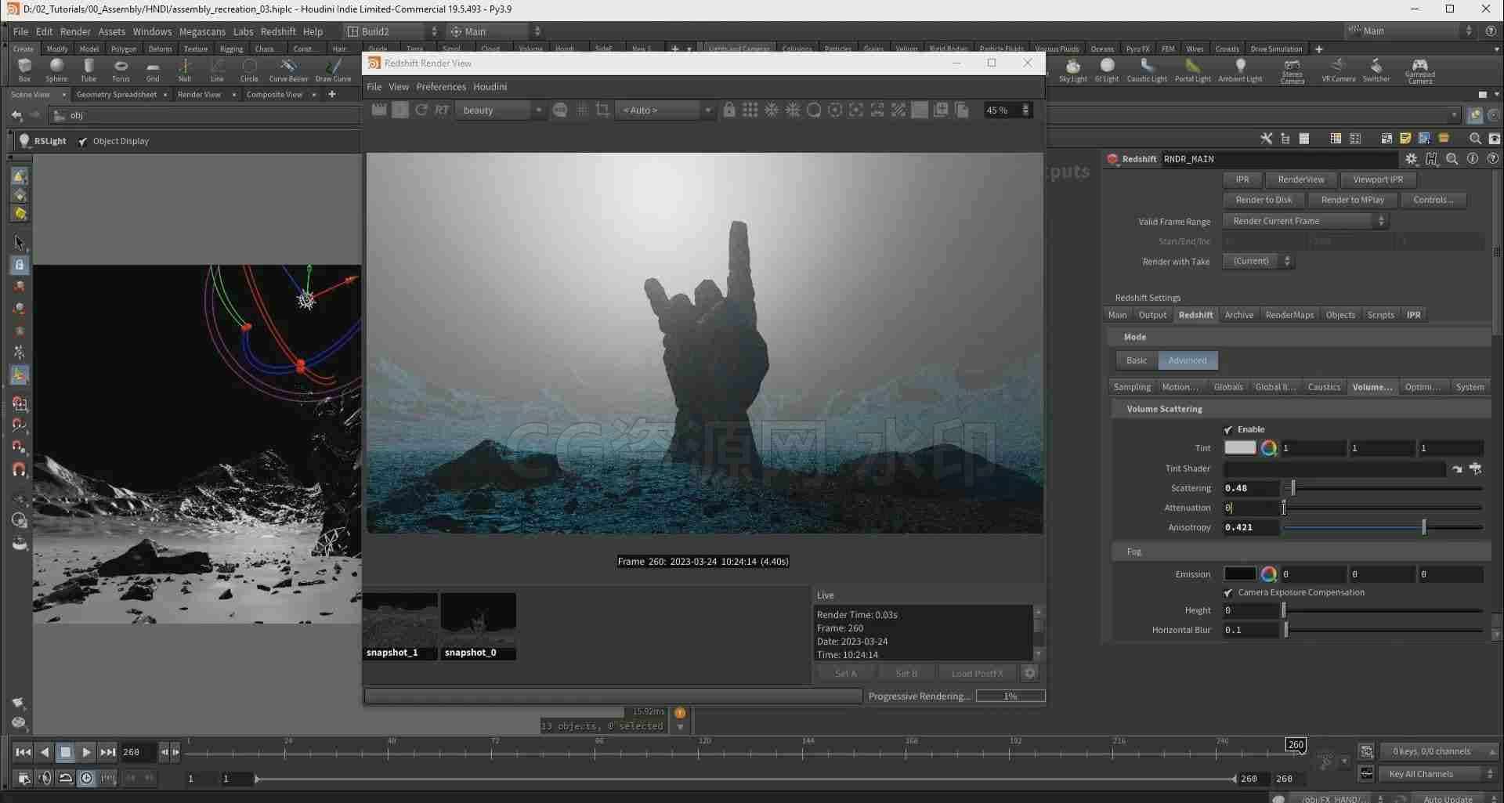Open snapshot_1 thumbnail
Viewport: 1504px width, 803px height.
coord(399,626)
